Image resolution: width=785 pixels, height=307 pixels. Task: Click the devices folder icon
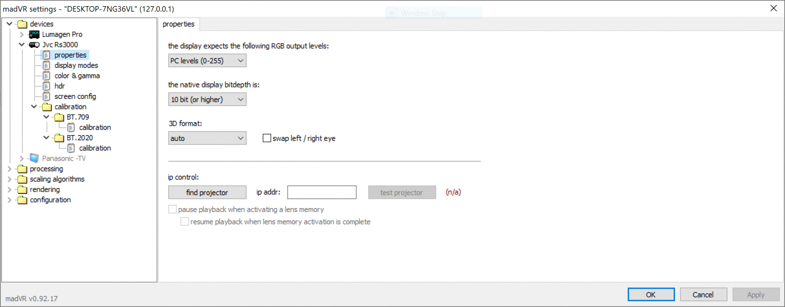[x=22, y=24]
